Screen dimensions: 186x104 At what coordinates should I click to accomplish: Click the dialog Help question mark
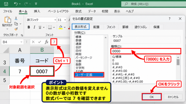click(169, 18)
